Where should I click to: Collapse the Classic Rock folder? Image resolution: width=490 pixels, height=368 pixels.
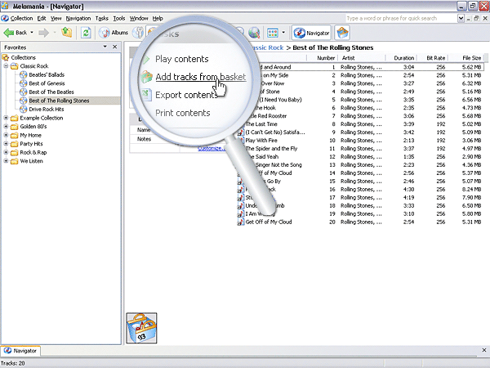(x=6, y=66)
